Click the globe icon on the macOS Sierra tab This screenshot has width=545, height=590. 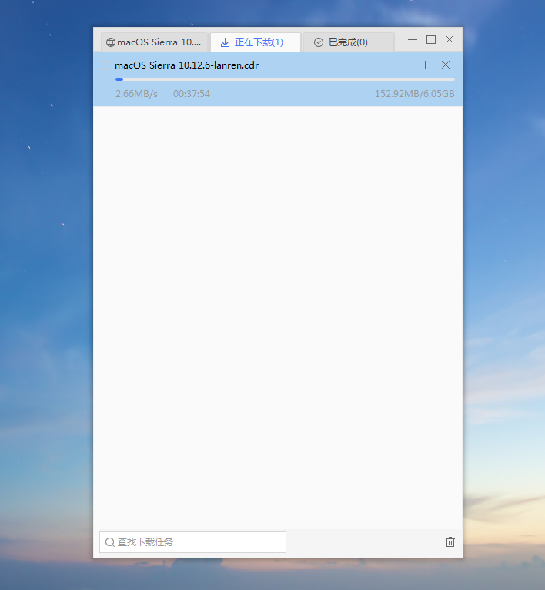[111, 42]
